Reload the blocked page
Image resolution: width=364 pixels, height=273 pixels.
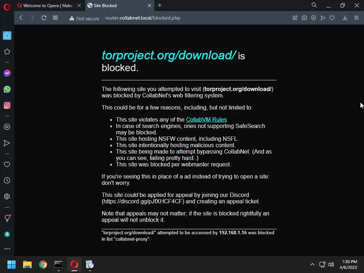coord(44,18)
